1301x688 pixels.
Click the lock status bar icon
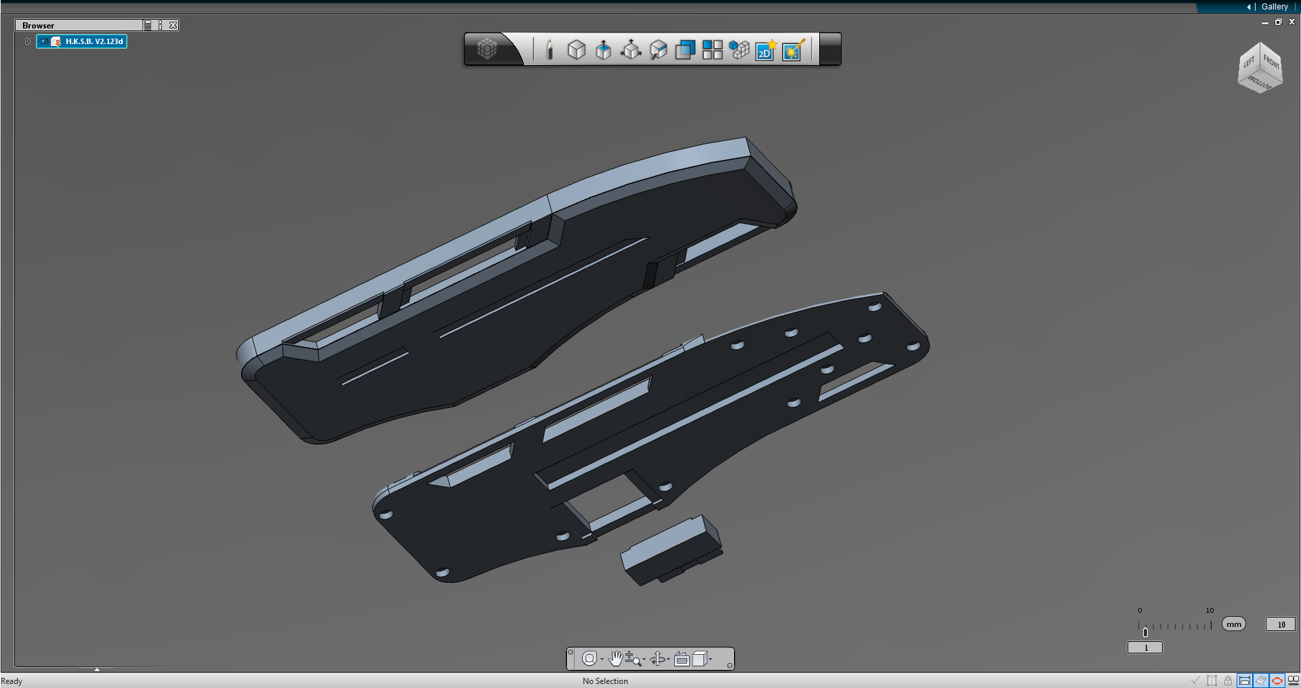1228,681
